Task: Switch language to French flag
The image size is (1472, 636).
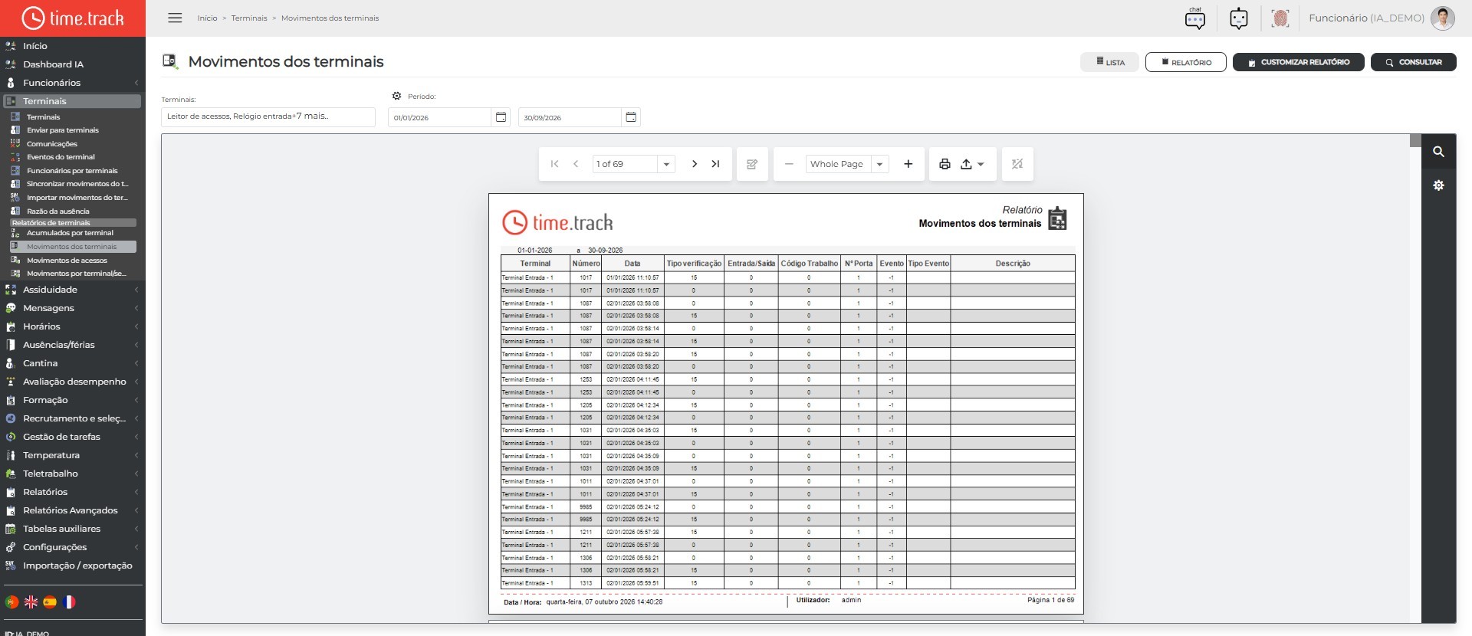Action: coord(69,602)
